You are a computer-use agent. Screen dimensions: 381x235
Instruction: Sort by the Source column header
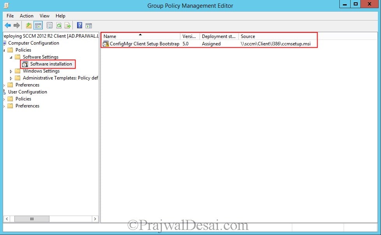277,36
